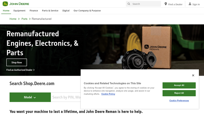The image size is (204, 114).
Task: Click the Sign In person icon
Action: [x=190, y=4]
